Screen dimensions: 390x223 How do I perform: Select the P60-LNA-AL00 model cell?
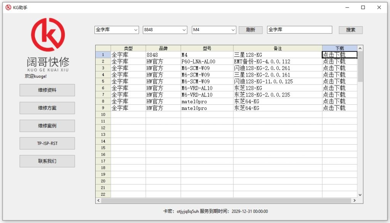point(207,61)
